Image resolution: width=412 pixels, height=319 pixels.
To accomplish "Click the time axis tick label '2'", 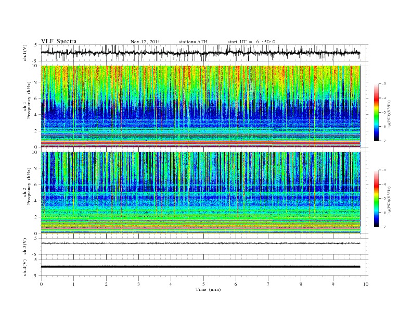I will 106,284.
